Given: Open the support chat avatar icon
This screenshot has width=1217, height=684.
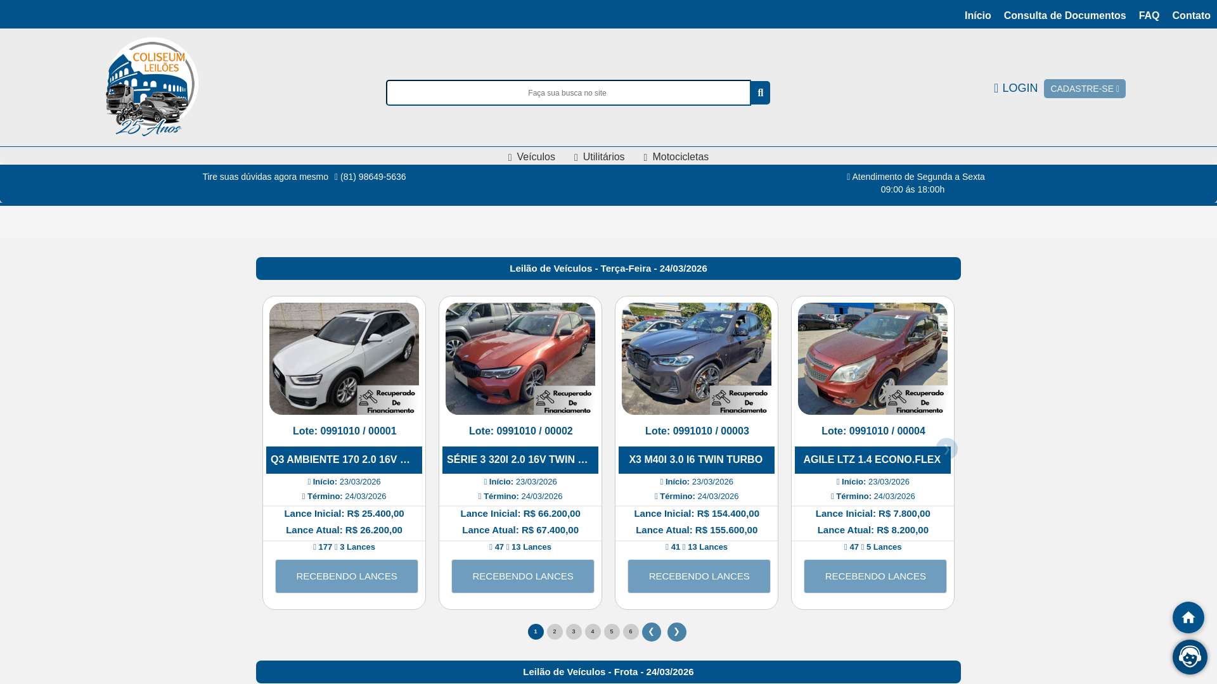Looking at the screenshot, I should pos(1190,657).
